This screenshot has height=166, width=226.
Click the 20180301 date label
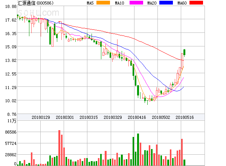(65, 117)
